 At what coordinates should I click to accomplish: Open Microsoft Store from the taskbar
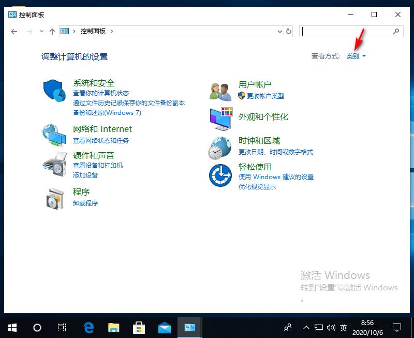(x=139, y=328)
